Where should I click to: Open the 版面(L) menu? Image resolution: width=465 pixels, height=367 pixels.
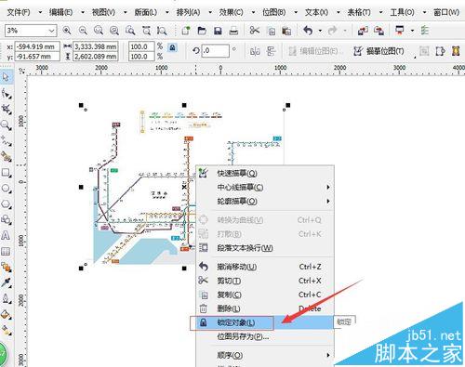tap(146, 12)
